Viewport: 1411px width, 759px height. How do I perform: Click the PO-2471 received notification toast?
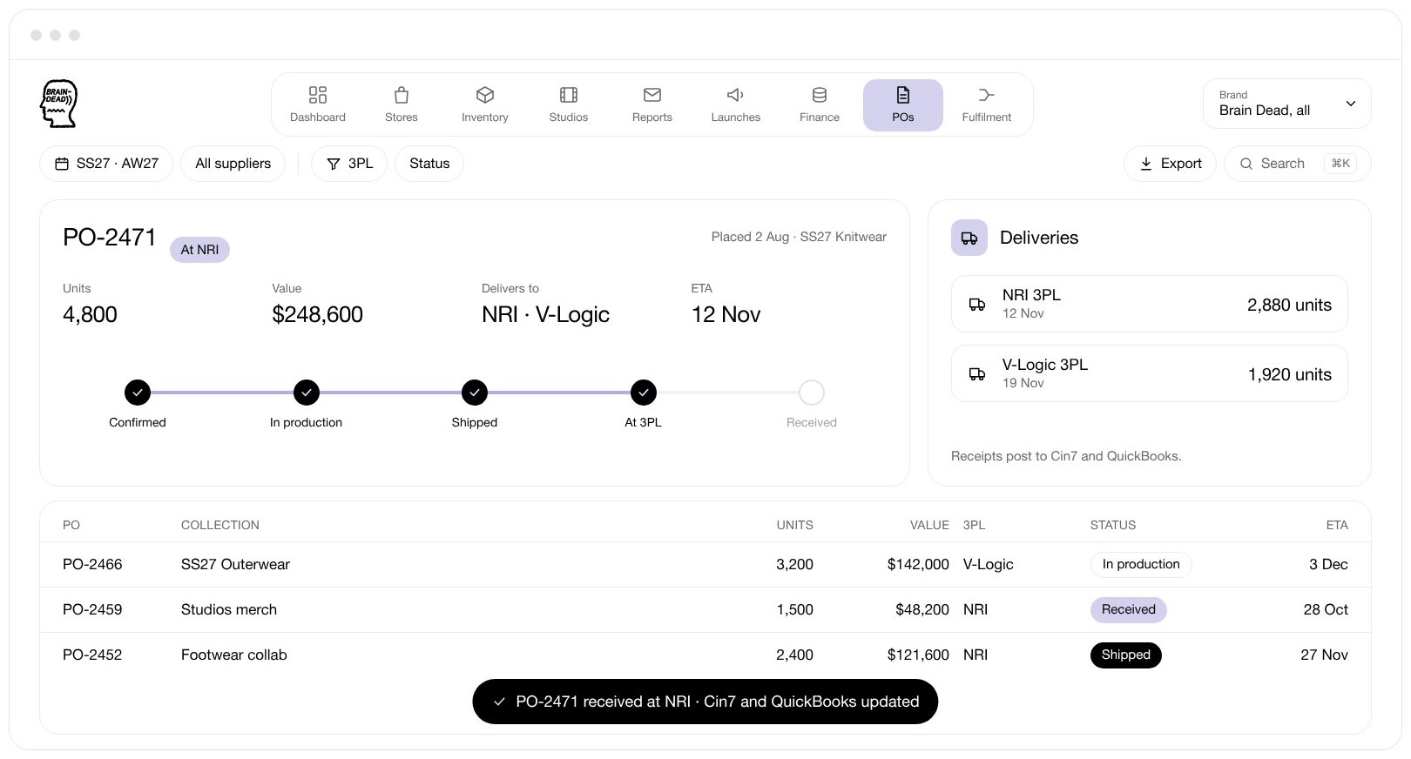[x=705, y=702]
